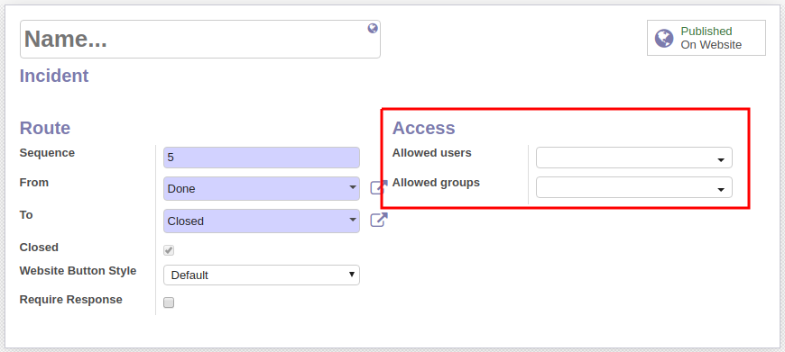The height and width of the screenshot is (352, 785).
Task: Open the Website Button Style dropdown
Action: (262, 275)
